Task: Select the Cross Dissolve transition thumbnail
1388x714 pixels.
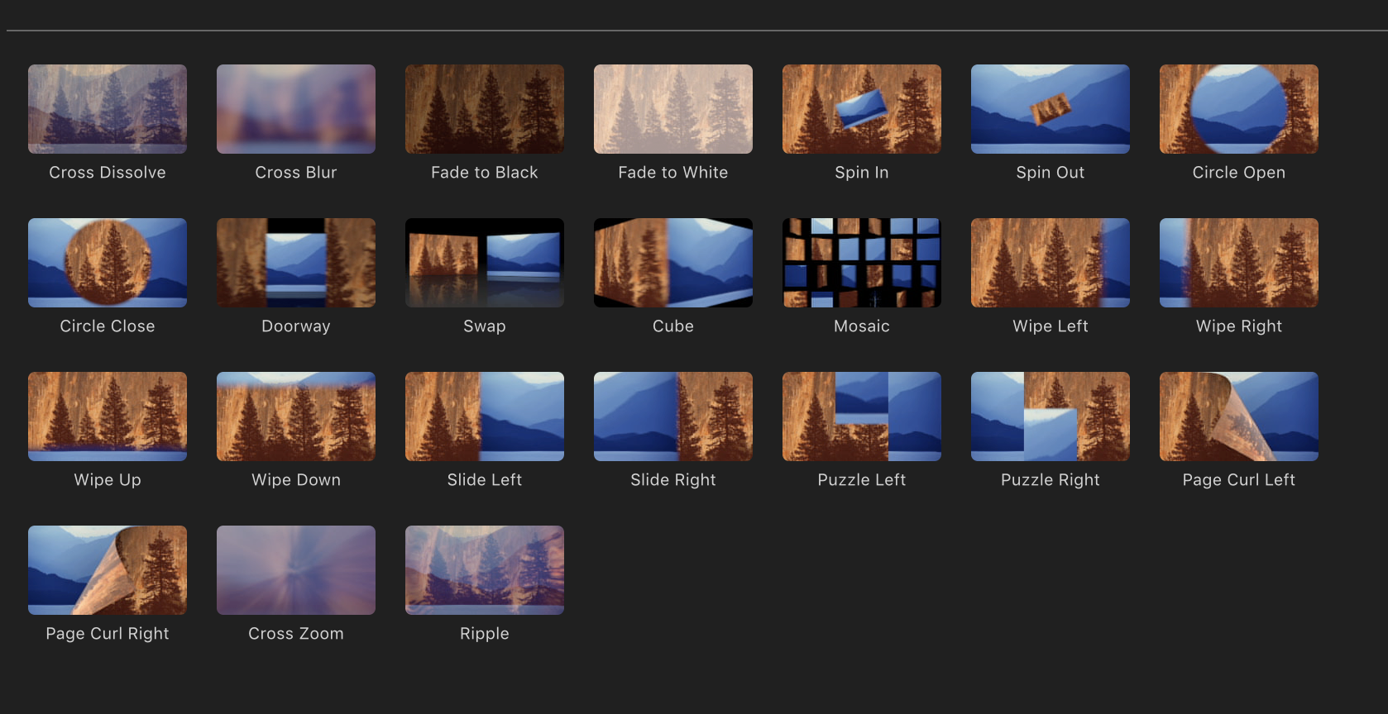Action: [x=108, y=109]
